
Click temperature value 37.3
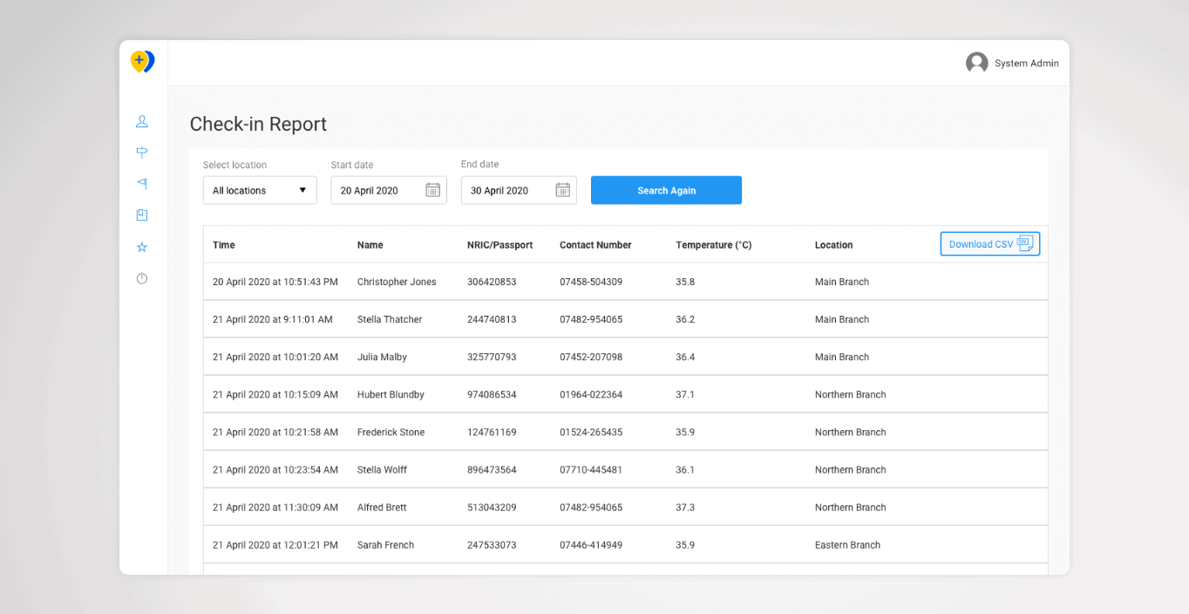pos(685,507)
